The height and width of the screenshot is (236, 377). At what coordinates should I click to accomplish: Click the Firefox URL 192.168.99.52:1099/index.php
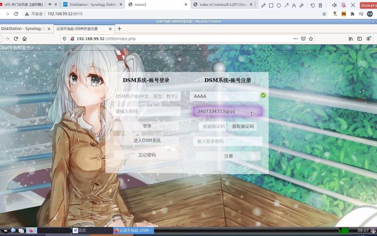(x=106, y=39)
